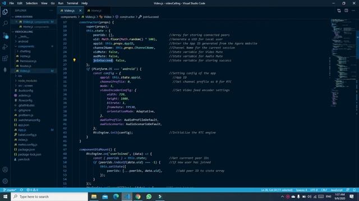Open Google Chrome from the taskbar
This screenshot has width=359, height=201.
[138, 197]
